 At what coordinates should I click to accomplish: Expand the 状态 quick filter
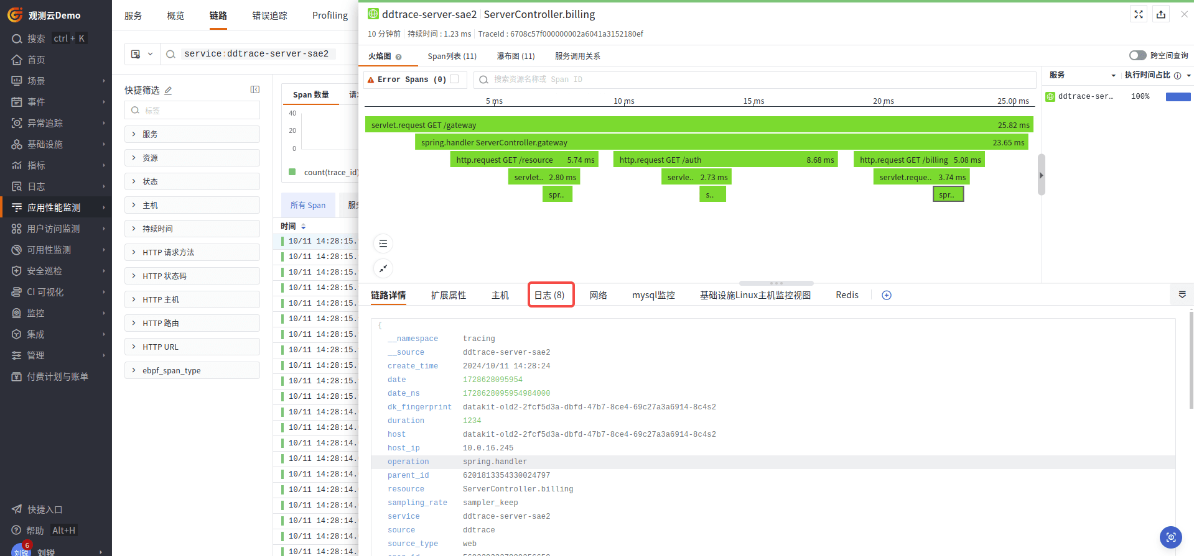point(192,181)
